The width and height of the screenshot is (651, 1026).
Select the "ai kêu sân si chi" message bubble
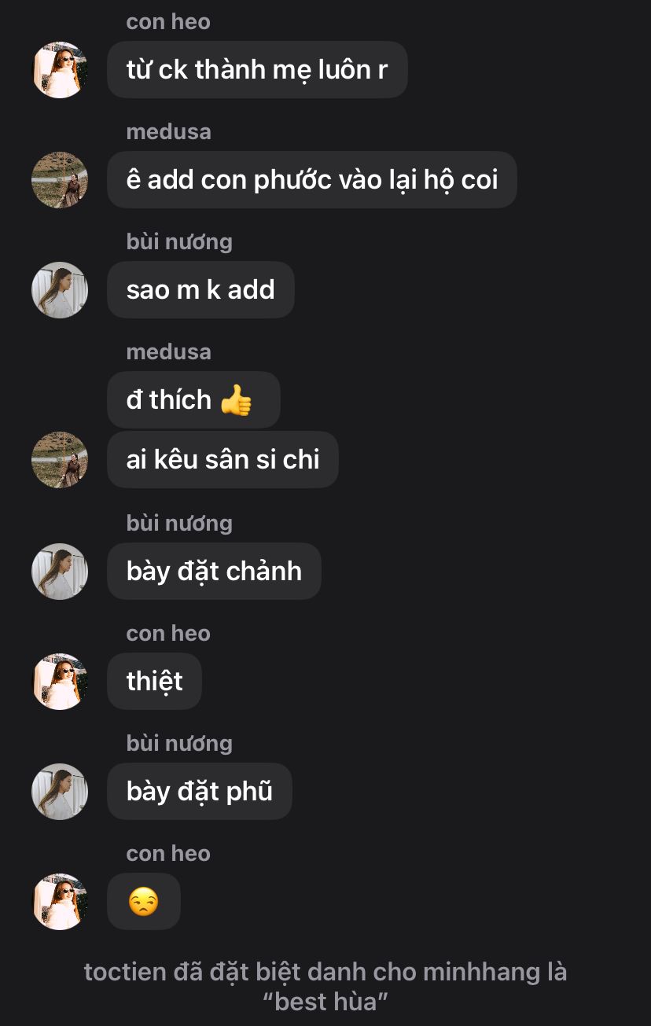click(x=223, y=460)
